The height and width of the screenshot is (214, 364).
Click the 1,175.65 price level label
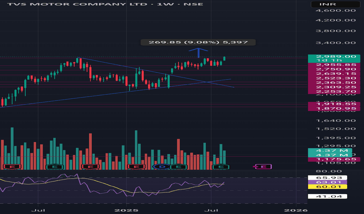tap(334, 159)
